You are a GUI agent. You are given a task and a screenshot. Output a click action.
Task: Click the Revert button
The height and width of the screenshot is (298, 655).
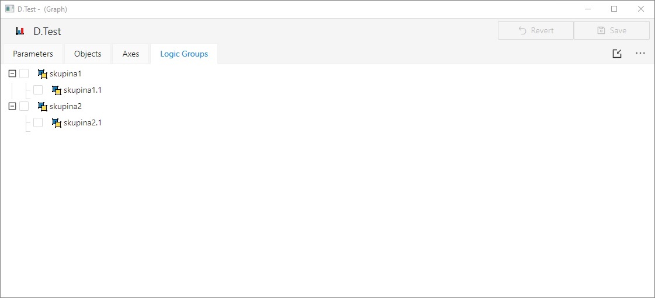point(536,30)
